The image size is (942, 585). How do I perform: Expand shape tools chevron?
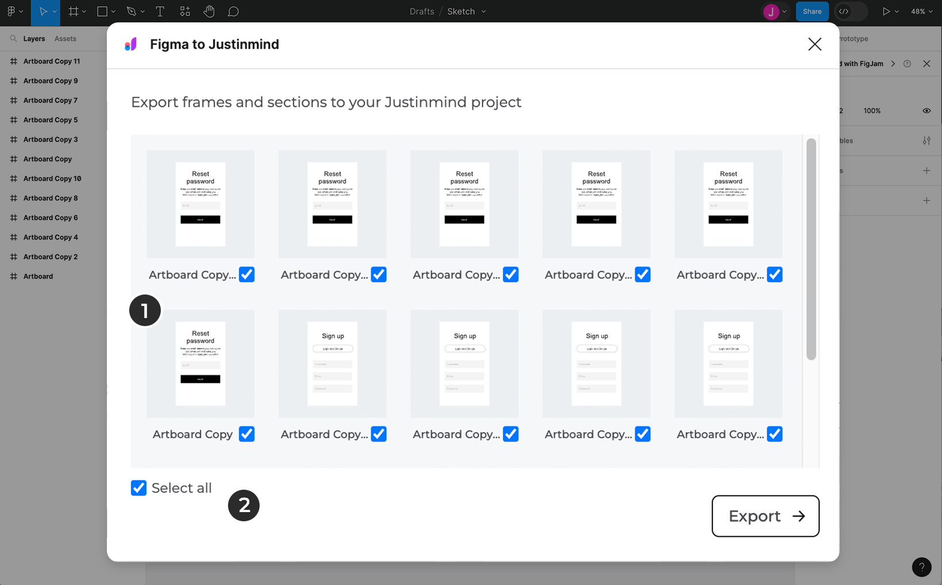[x=113, y=11]
